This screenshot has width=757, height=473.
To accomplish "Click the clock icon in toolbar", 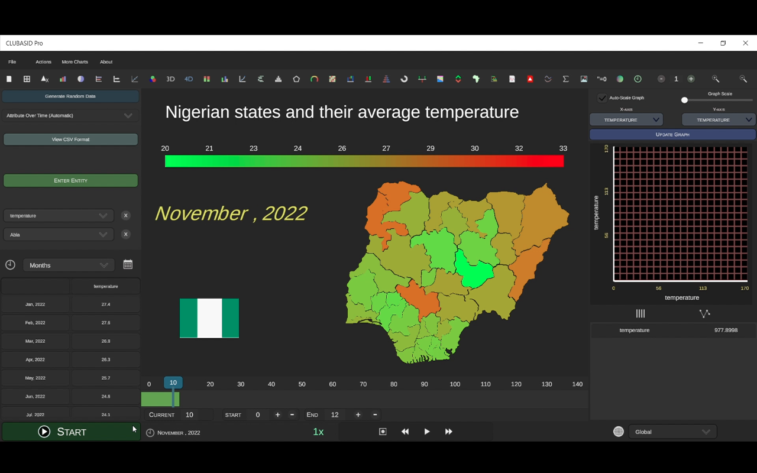I will click(x=638, y=79).
